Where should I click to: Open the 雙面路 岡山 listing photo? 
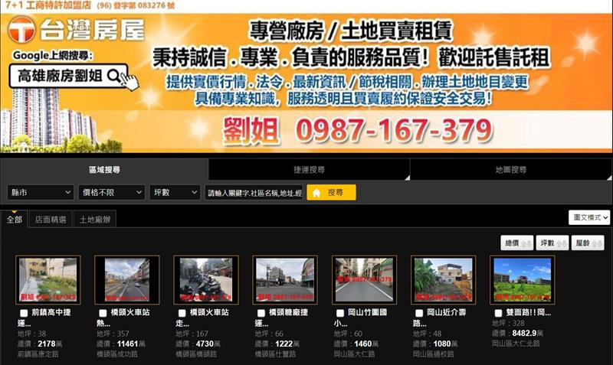522,279
